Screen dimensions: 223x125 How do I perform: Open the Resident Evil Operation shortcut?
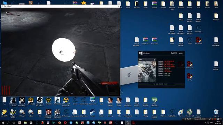click(48, 114)
